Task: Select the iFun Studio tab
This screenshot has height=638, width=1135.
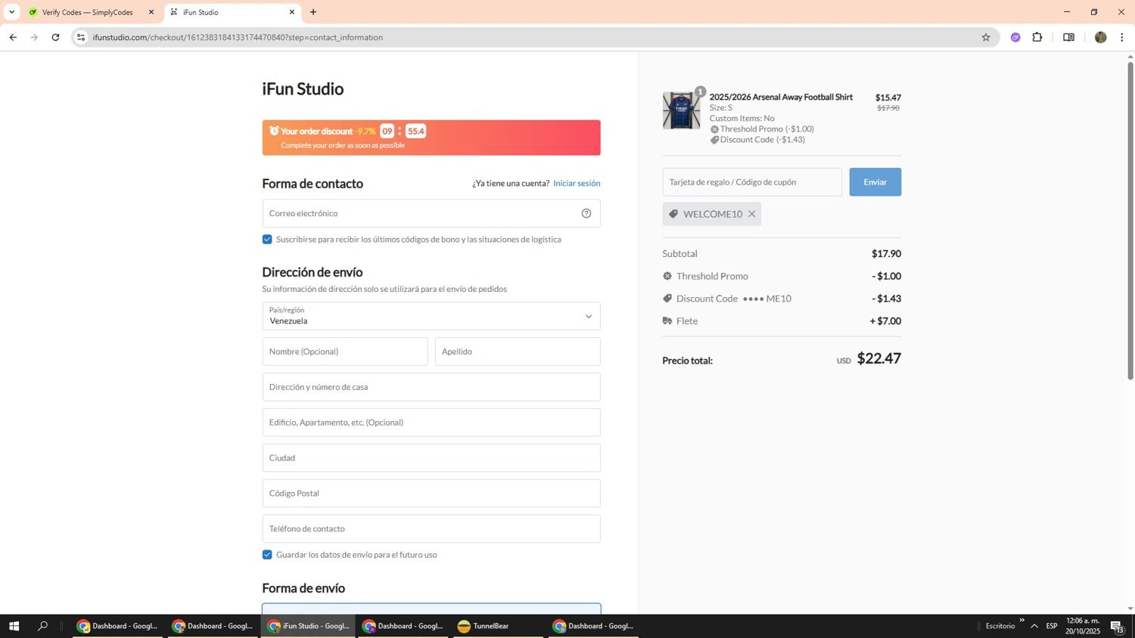Action: tap(227, 12)
